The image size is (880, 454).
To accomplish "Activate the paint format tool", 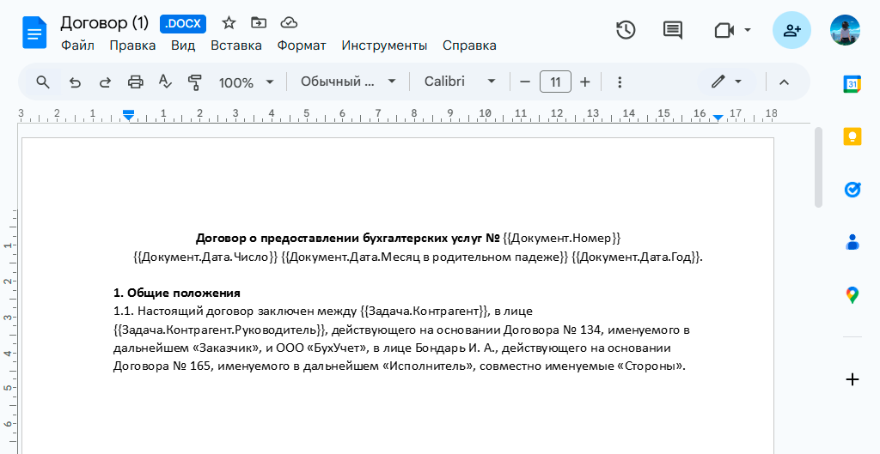I will point(194,82).
